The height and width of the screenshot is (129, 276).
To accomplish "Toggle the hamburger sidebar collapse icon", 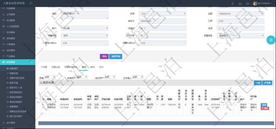I will pyautogui.click(x=31, y=3).
